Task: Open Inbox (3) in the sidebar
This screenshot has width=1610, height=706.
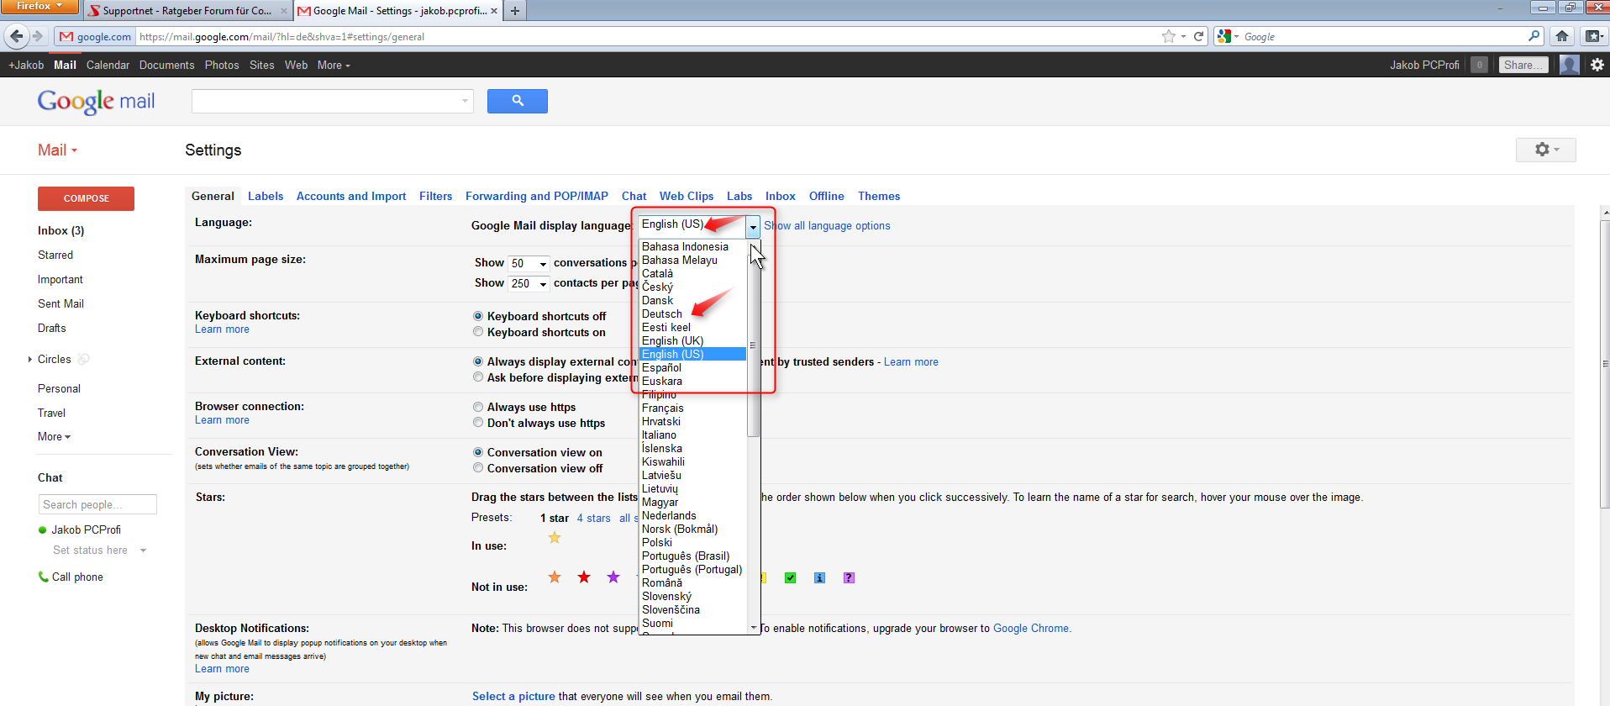Action: [61, 230]
